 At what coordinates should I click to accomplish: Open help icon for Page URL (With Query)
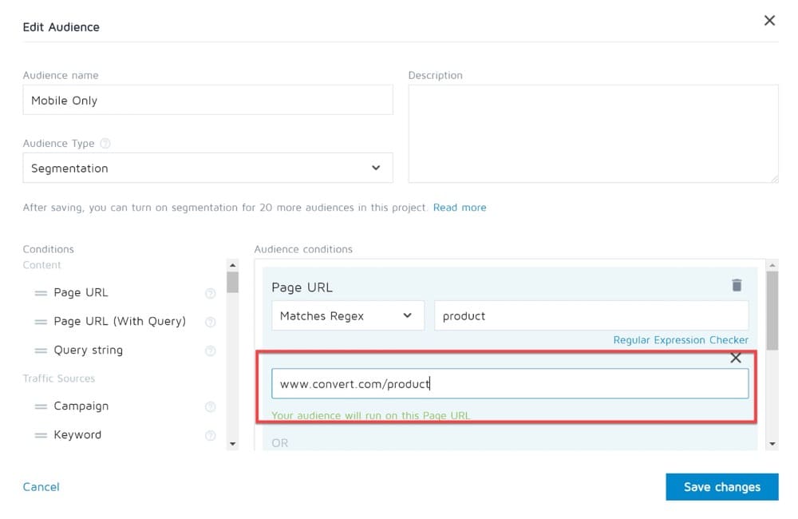211,322
